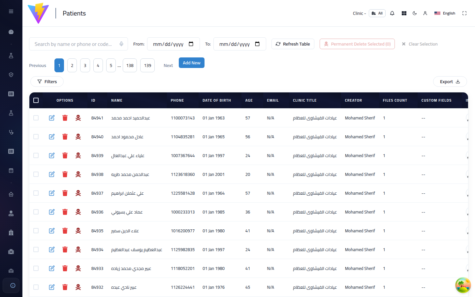
Task: Open the Clinic All dropdown
Action: coord(377,13)
